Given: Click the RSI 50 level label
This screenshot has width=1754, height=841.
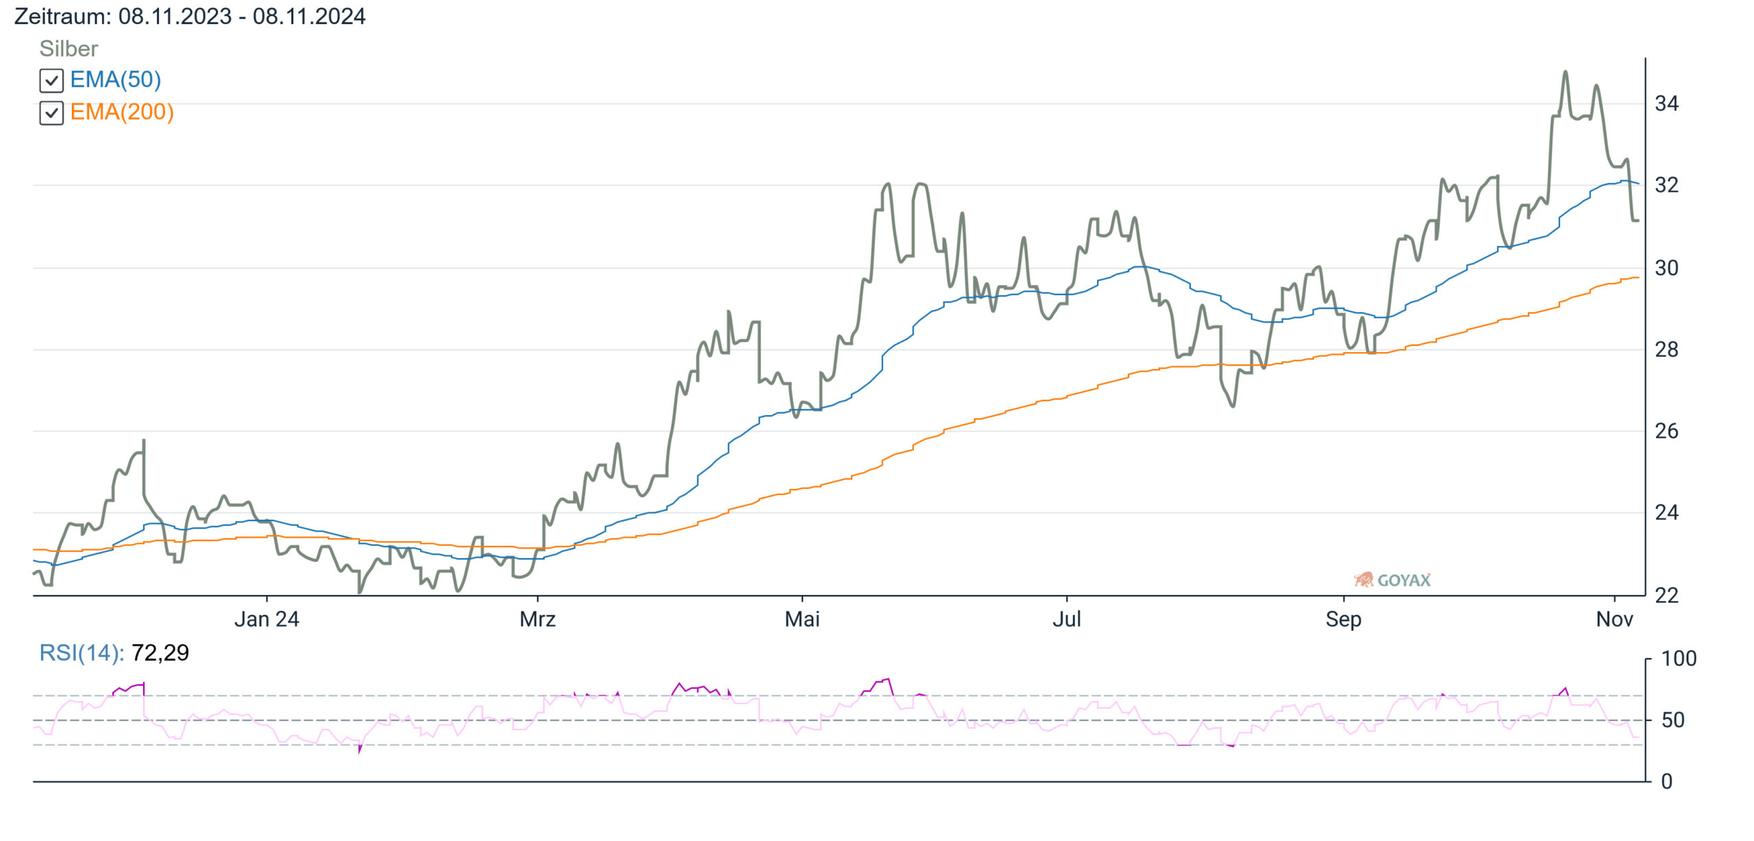Looking at the screenshot, I should 1673,720.
